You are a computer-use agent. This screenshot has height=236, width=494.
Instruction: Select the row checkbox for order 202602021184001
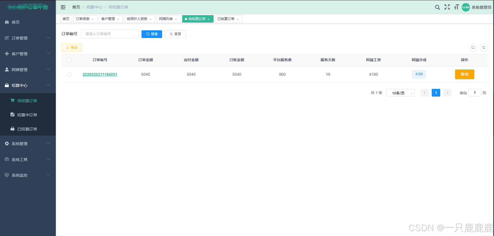click(x=69, y=74)
